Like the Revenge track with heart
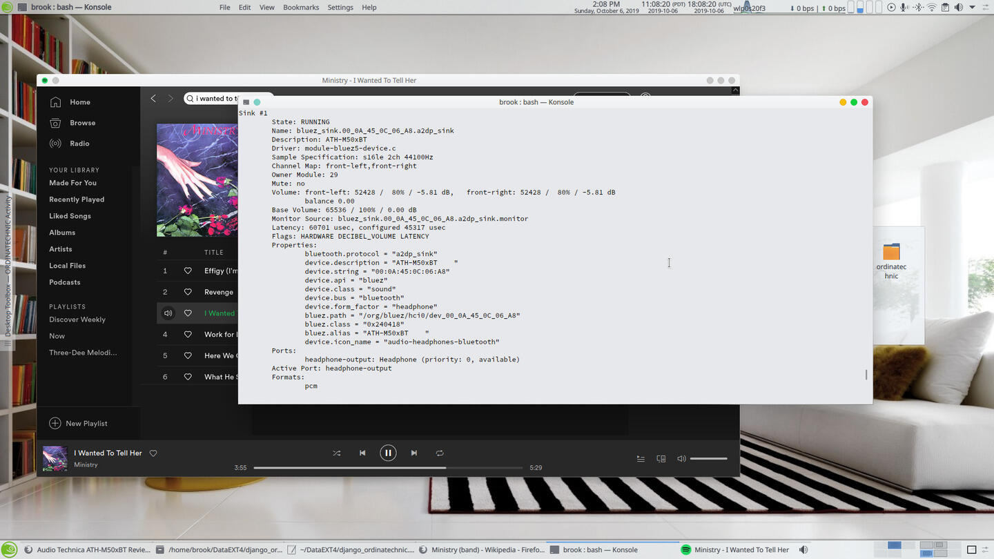The height and width of the screenshot is (559, 994). [x=188, y=292]
